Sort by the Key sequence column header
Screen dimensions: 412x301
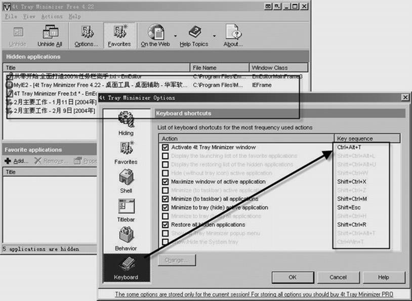pyautogui.click(x=367, y=138)
